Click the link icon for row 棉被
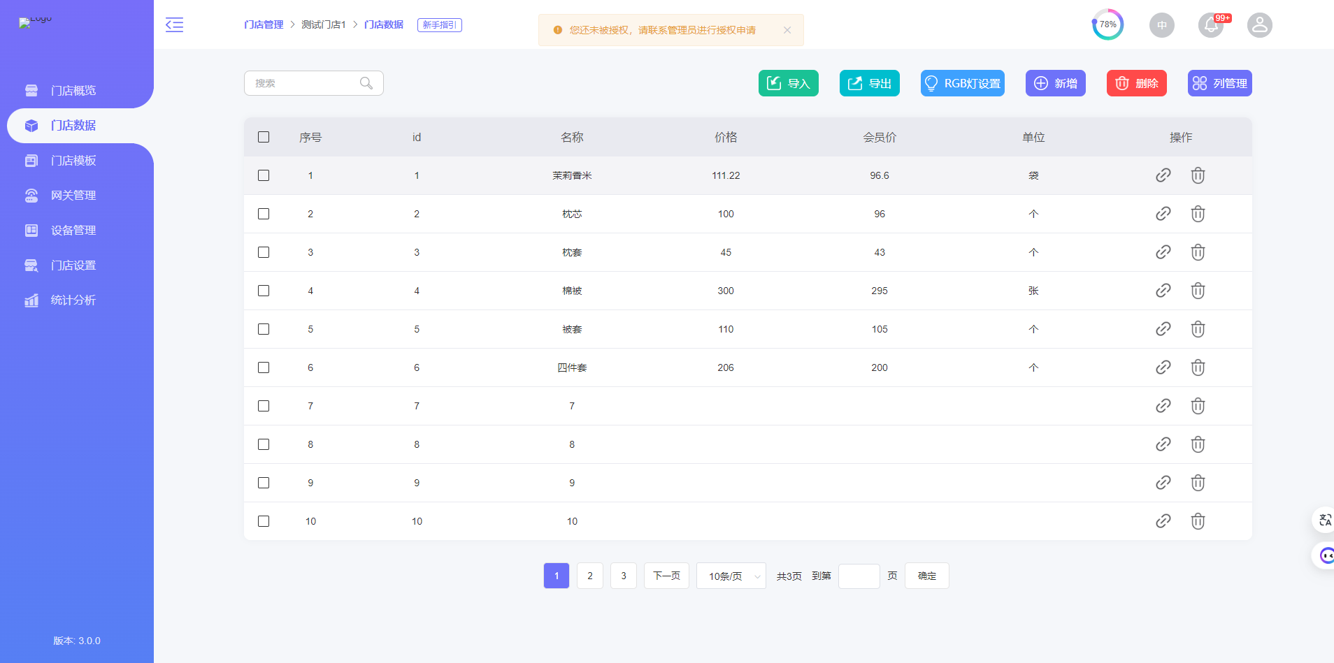The image size is (1334, 663). (x=1163, y=291)
